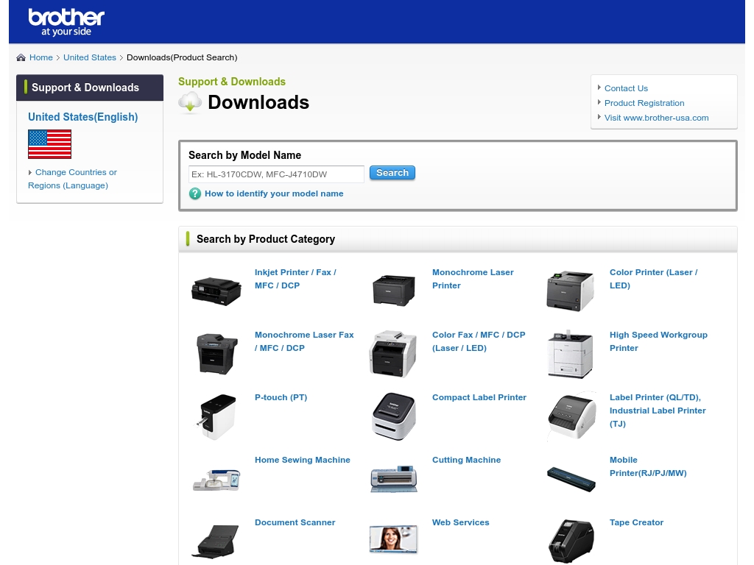
Task: Open How to identify your model name
Action: click(x=274, y=193)
